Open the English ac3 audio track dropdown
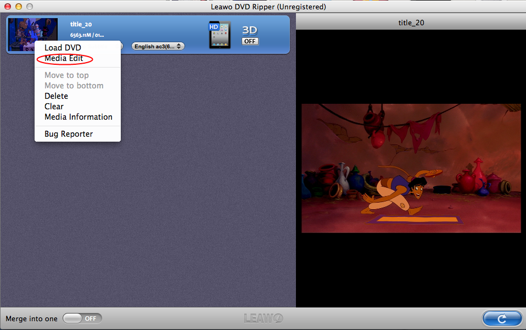This screenshot has height=330, width=526. click(x=158, y=46)
